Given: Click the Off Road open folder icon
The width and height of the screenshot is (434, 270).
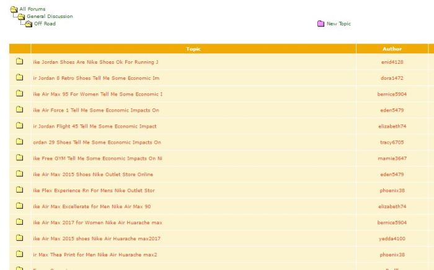Looking at the screenshot, I should pyautogui.click(x=28, y=24).
